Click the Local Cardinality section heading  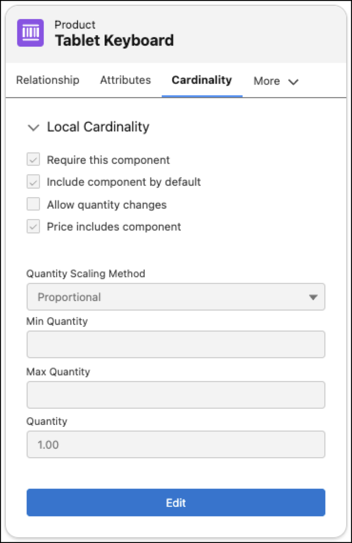(98, 127)
